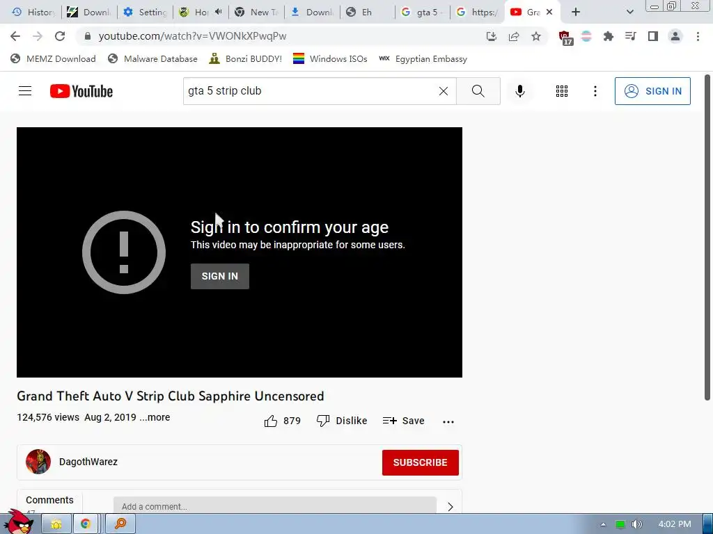Open a new tab with plus button
713x534 pixels.
576,13
